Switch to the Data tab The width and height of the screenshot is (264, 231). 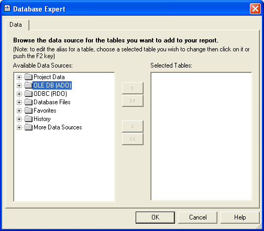click(x=16, y=25)
